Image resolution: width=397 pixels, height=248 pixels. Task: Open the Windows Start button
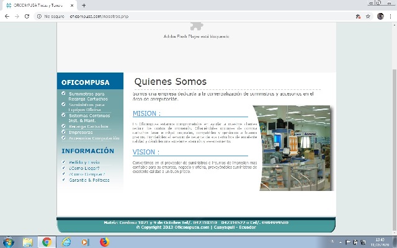pyautogui.click(x=8, y=242)
